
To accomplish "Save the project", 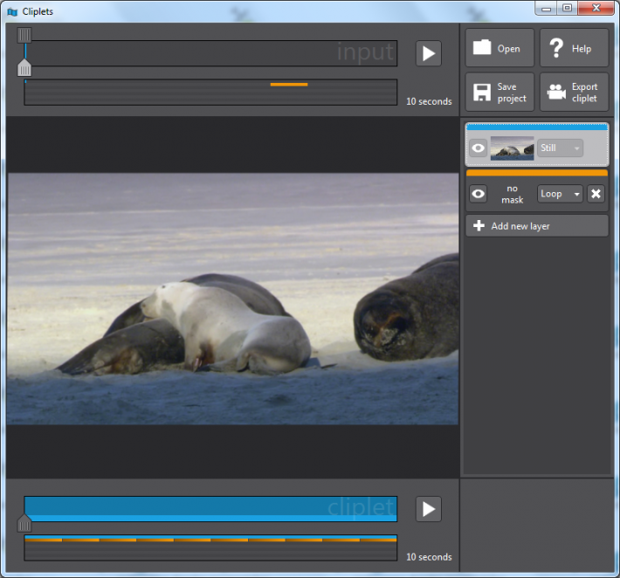I will (x=499, y=93).
